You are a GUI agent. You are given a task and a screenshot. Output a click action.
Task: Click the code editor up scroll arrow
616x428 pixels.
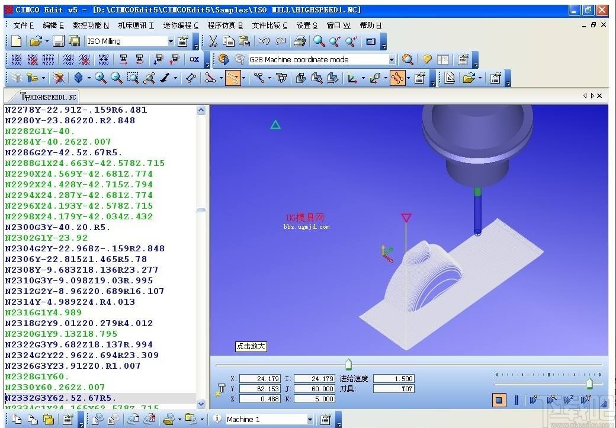coord(201,110)
